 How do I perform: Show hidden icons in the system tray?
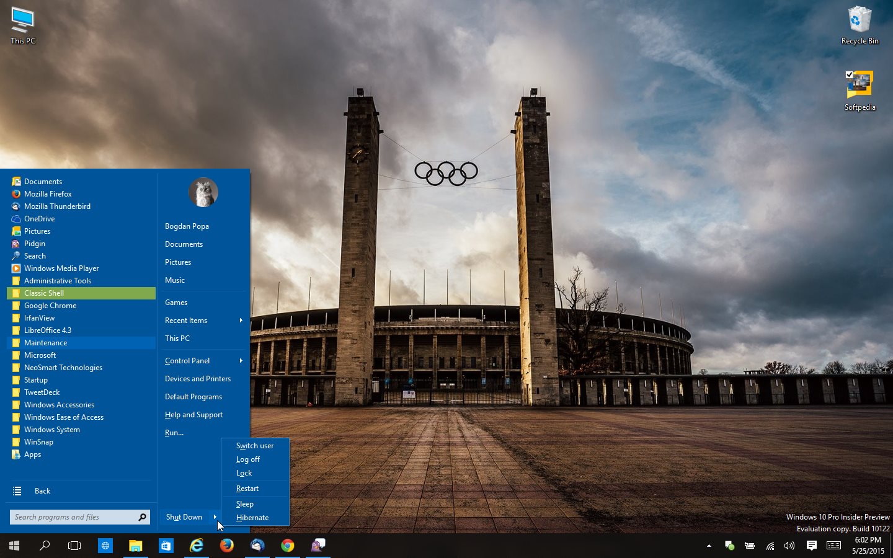pos(709,546)
